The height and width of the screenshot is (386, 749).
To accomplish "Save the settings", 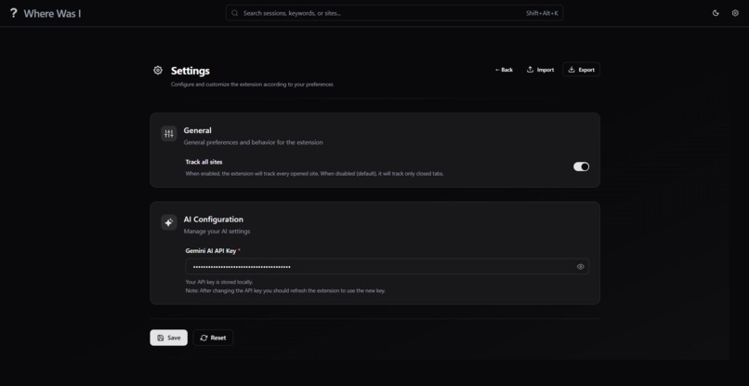I will [168, 338].
